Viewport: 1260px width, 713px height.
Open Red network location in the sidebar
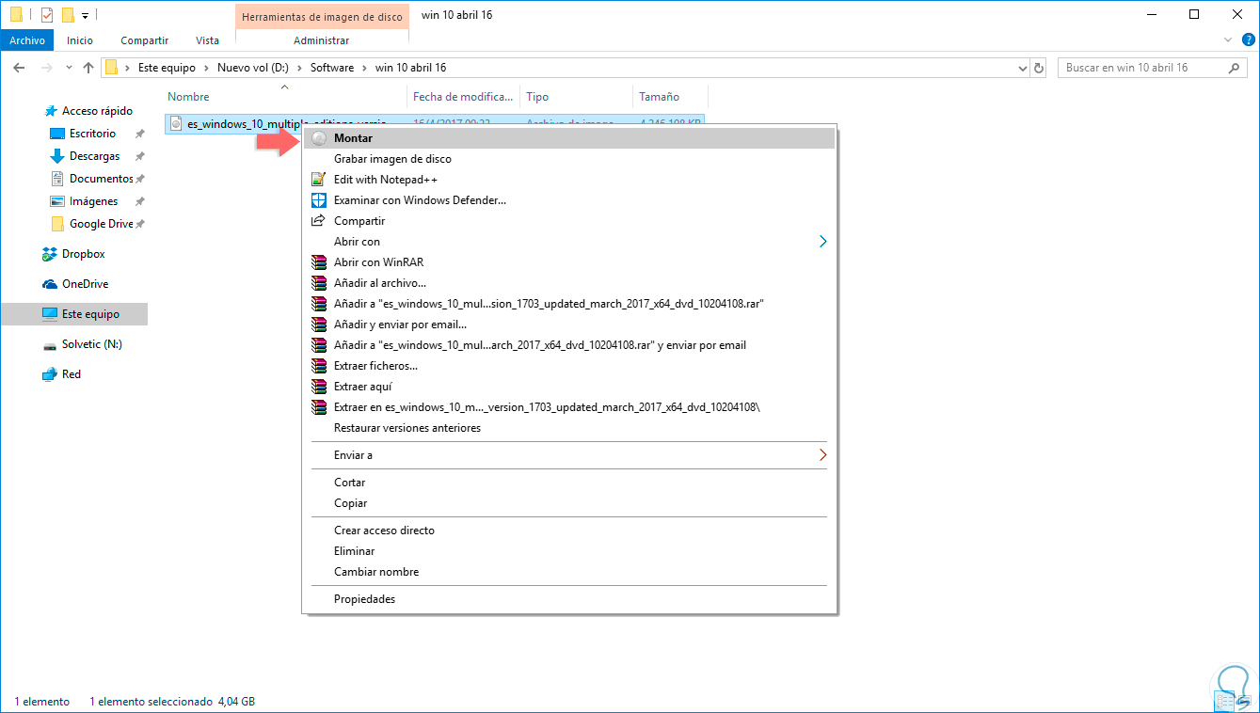(72, 374)
